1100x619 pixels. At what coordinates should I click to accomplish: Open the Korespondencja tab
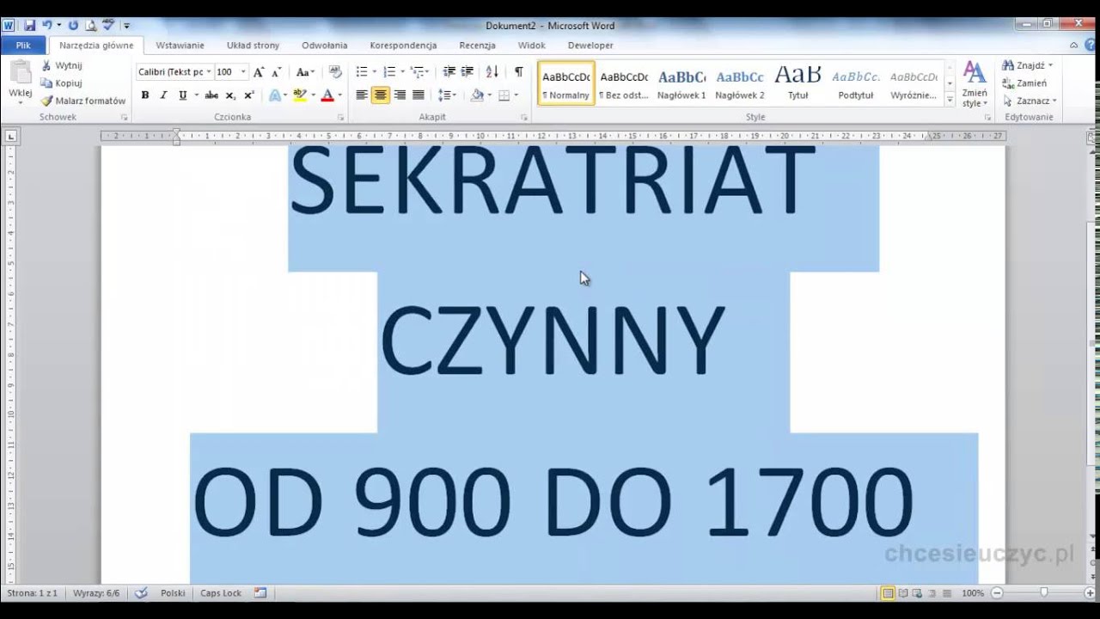[x=403, y=45]
